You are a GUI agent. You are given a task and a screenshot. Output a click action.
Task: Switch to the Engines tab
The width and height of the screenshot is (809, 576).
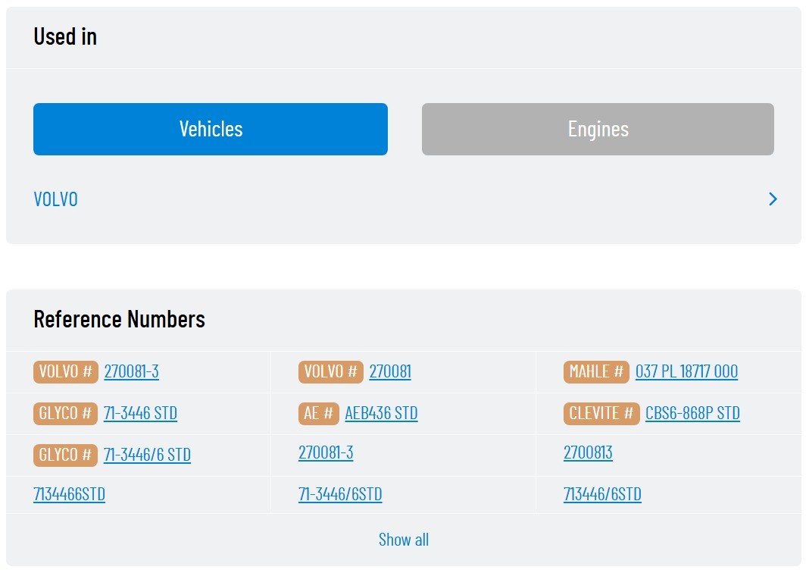point(598,129)
